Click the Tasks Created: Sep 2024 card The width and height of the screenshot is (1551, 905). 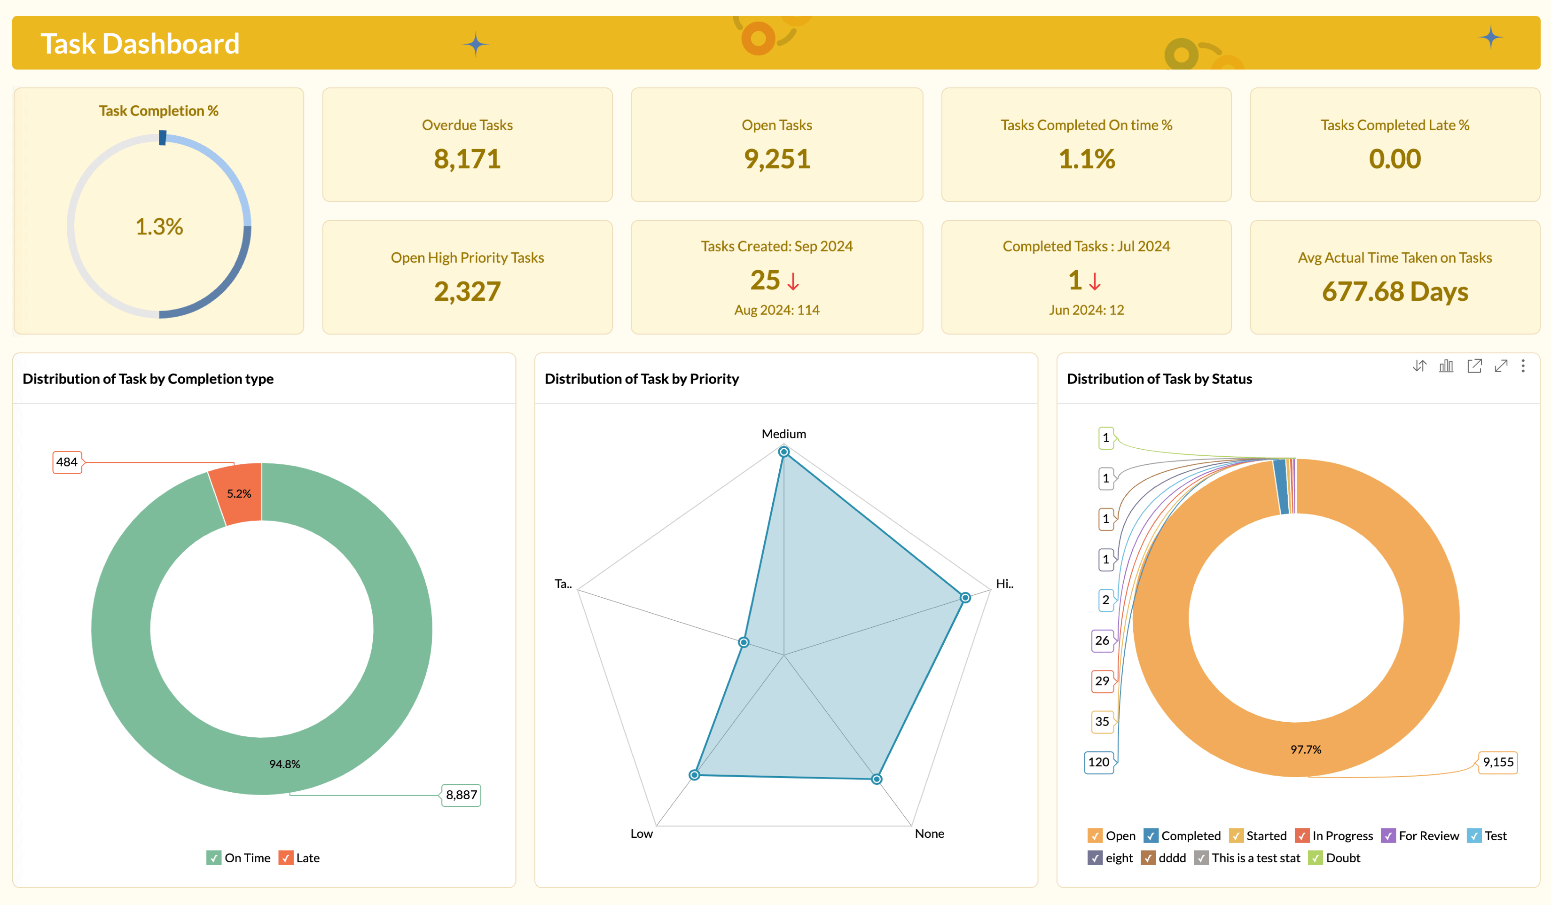777,277
